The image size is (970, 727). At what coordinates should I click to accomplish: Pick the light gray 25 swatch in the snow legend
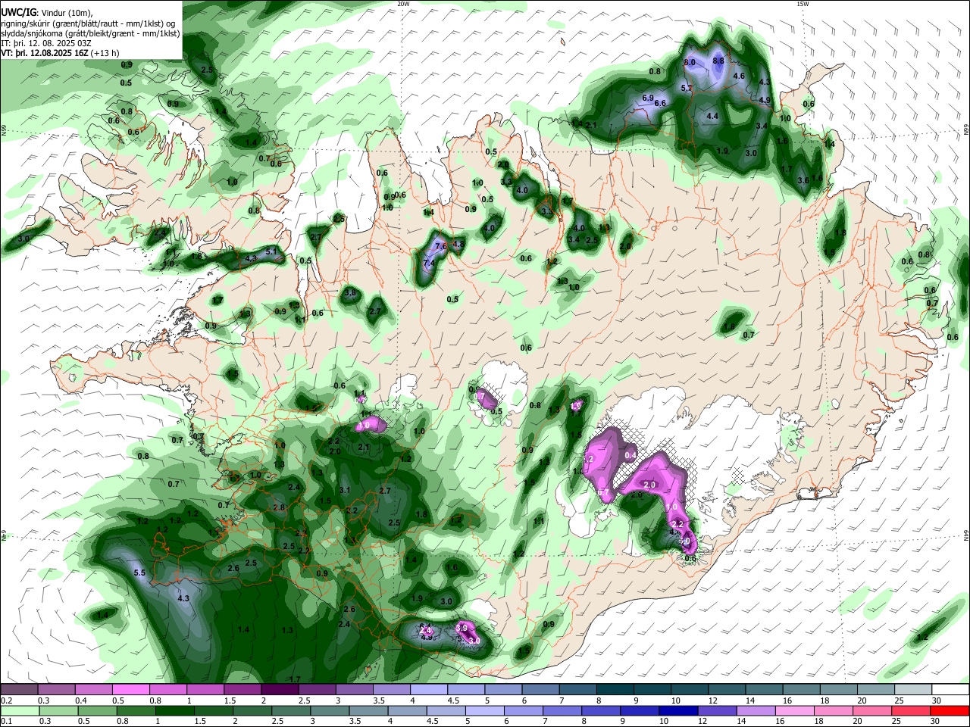pyautogui.click(x=913, y=690)
